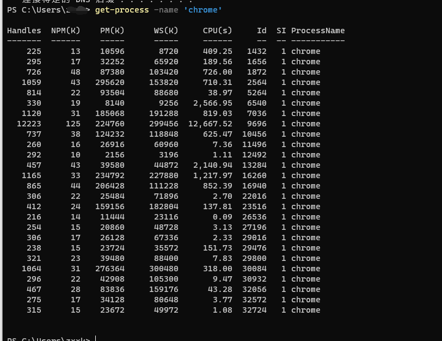Click CPU value 2,566.95
Screen dimensions: 442x341
point(212,103)
